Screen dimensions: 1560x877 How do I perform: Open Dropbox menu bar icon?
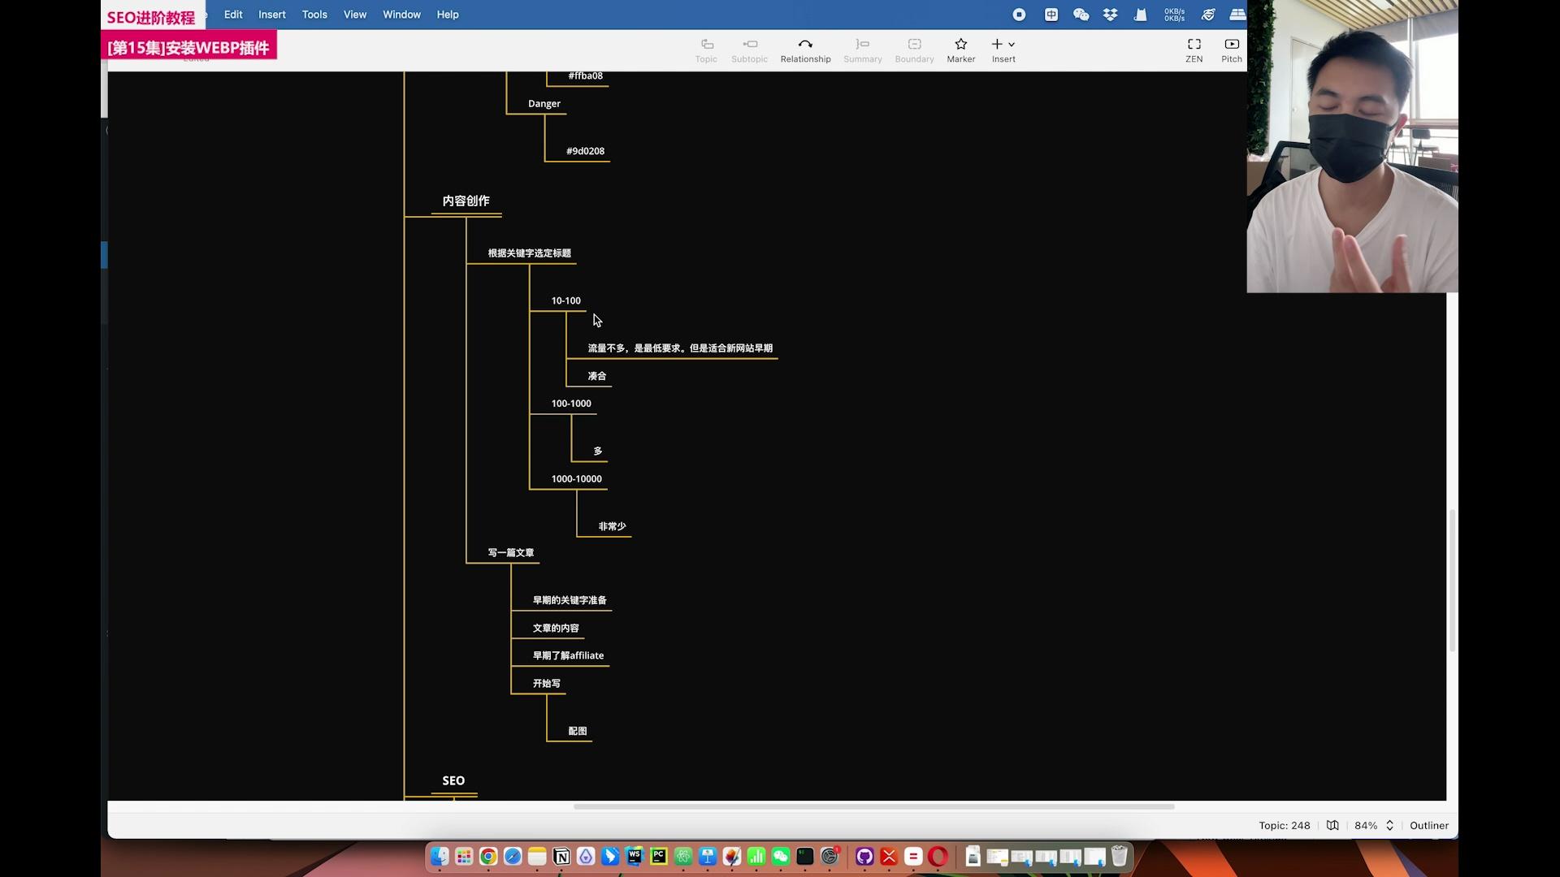1110,15
